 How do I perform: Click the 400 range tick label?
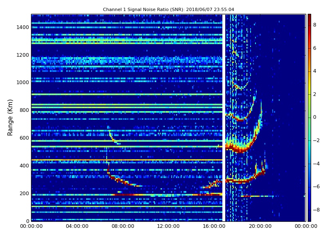click(24, 166)
